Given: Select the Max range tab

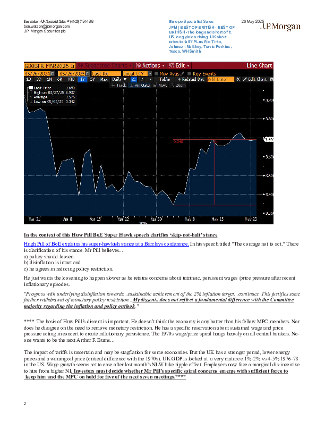Looking at the screenshot, I should tap(104, 79).
